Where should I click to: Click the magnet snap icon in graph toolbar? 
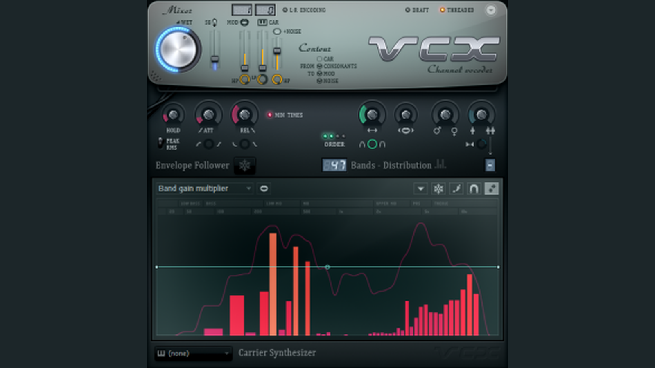pyautogui.click(x=474, y=188)
